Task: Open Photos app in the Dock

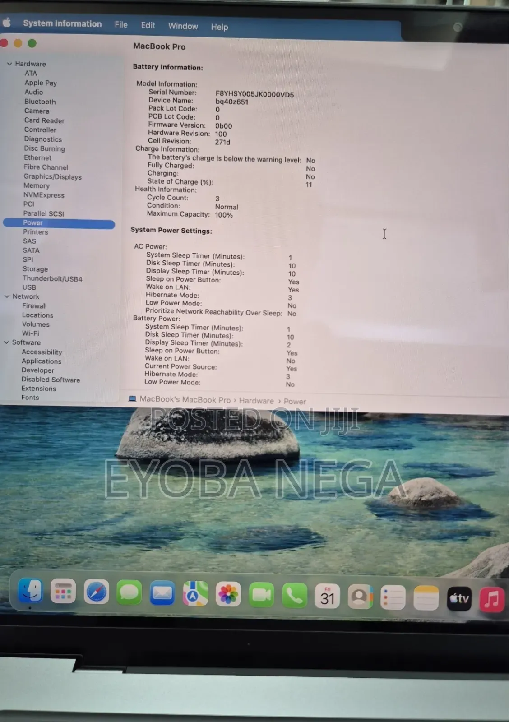Action: pos(228,594)
